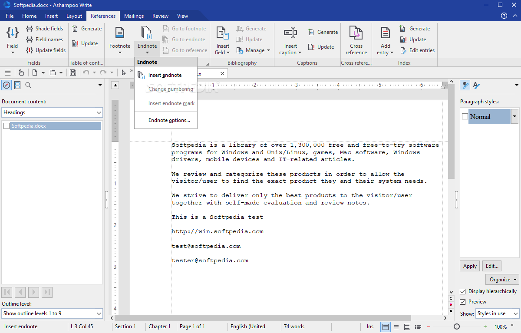Click the Save icon in quick toolbar

pyautogui.click(x=73, y=73)
